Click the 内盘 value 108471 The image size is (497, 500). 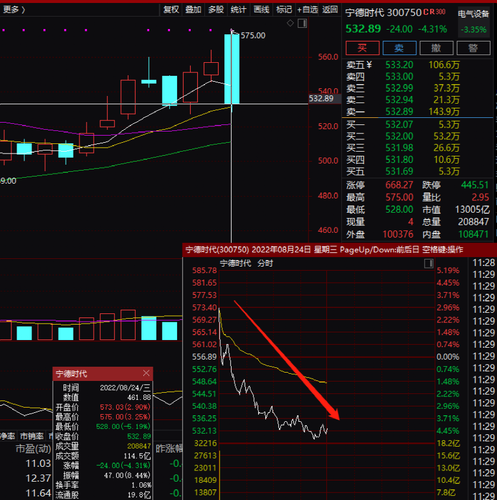[x=473, y=235]
